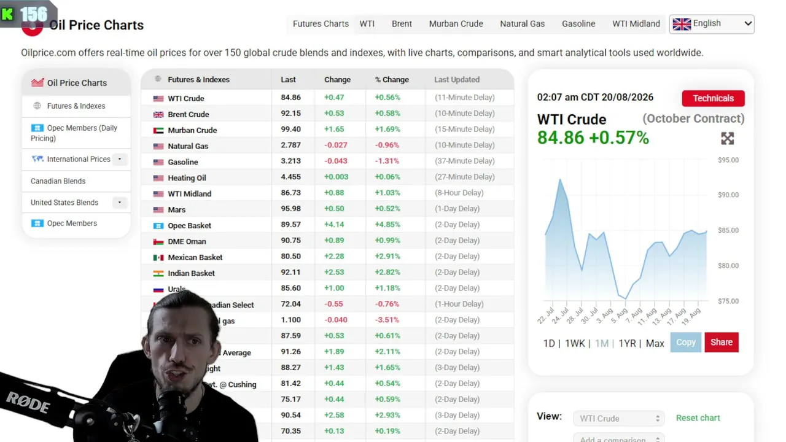Viewport: 786px width, 442px height.
Task: Select WTI in the top navigation bar
Action: point(367,24)
